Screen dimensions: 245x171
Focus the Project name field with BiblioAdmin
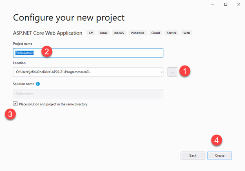tap(88, 53)
